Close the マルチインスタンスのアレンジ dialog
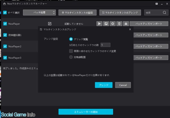Screen dimensions: 170x118 tap(130, 29)
